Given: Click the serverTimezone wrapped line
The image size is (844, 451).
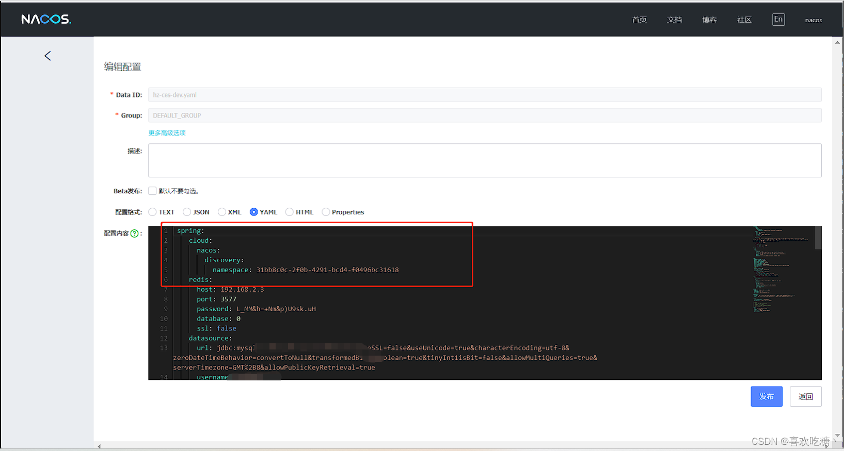Looking at the screenshot, I should tap(274, 368).
